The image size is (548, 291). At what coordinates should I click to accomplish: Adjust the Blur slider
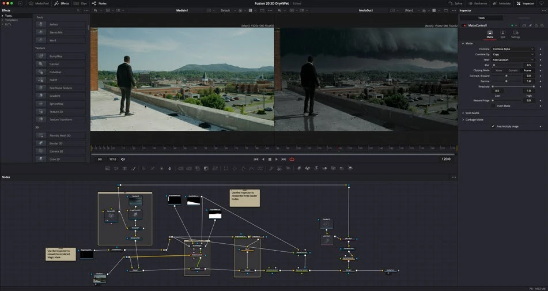(507, 65)
